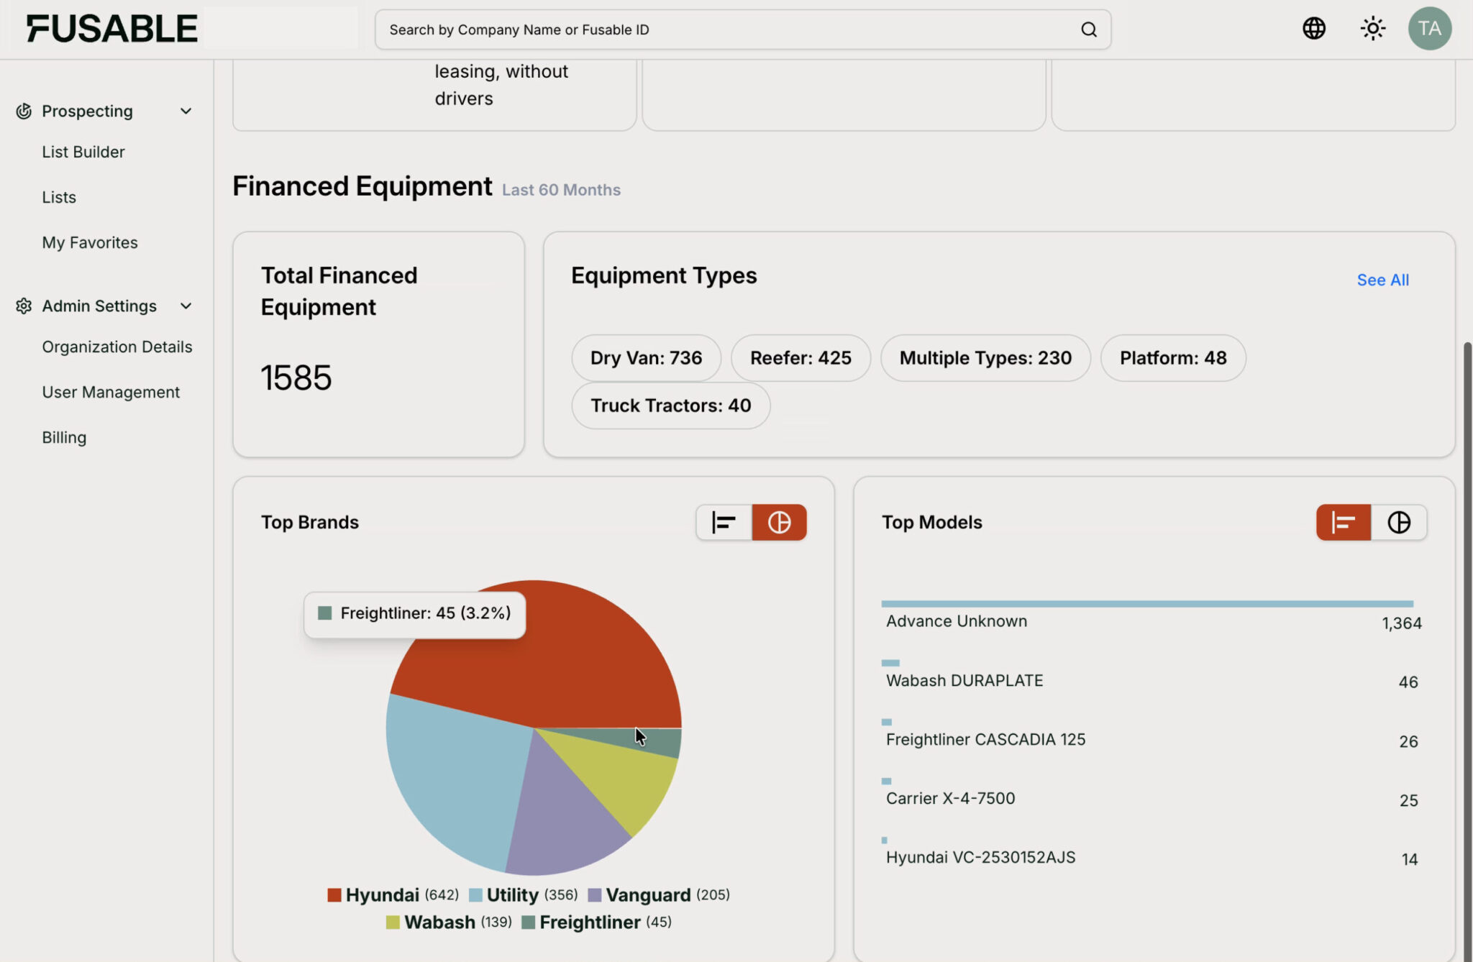Click the Utility legend color swatch
The width and height of the screenshot is (1473, 962).
point(475,895)
